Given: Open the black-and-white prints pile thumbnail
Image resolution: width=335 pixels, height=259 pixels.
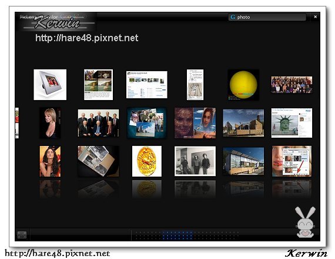Looking at the screenshot, I should [98, 161].
